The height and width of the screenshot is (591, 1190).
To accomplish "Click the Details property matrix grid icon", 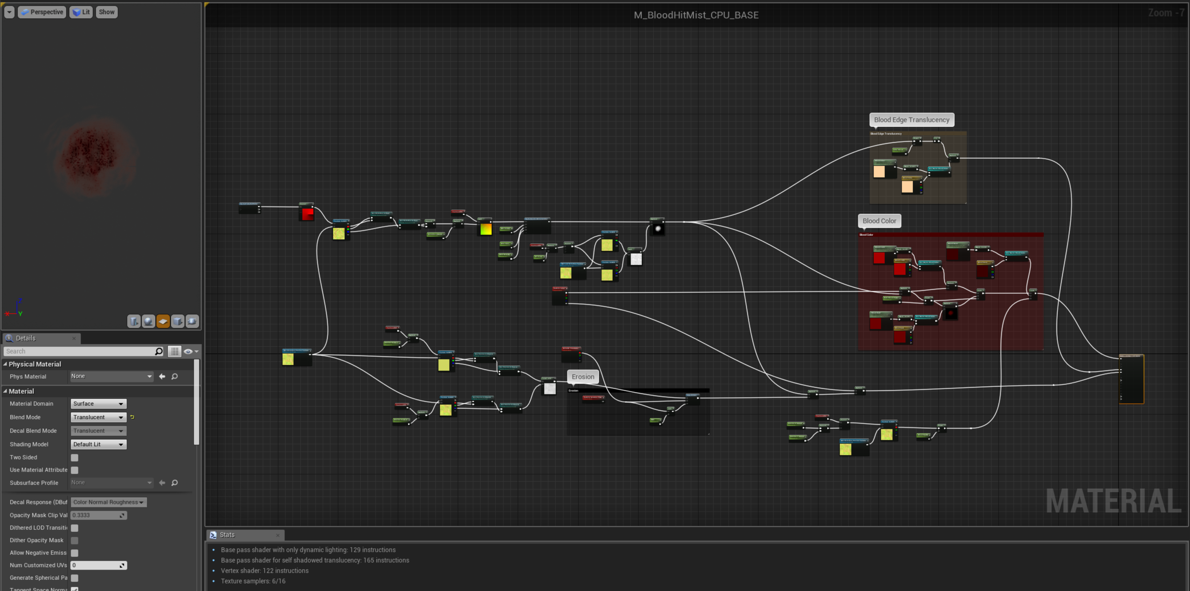I will pos(174,352).
